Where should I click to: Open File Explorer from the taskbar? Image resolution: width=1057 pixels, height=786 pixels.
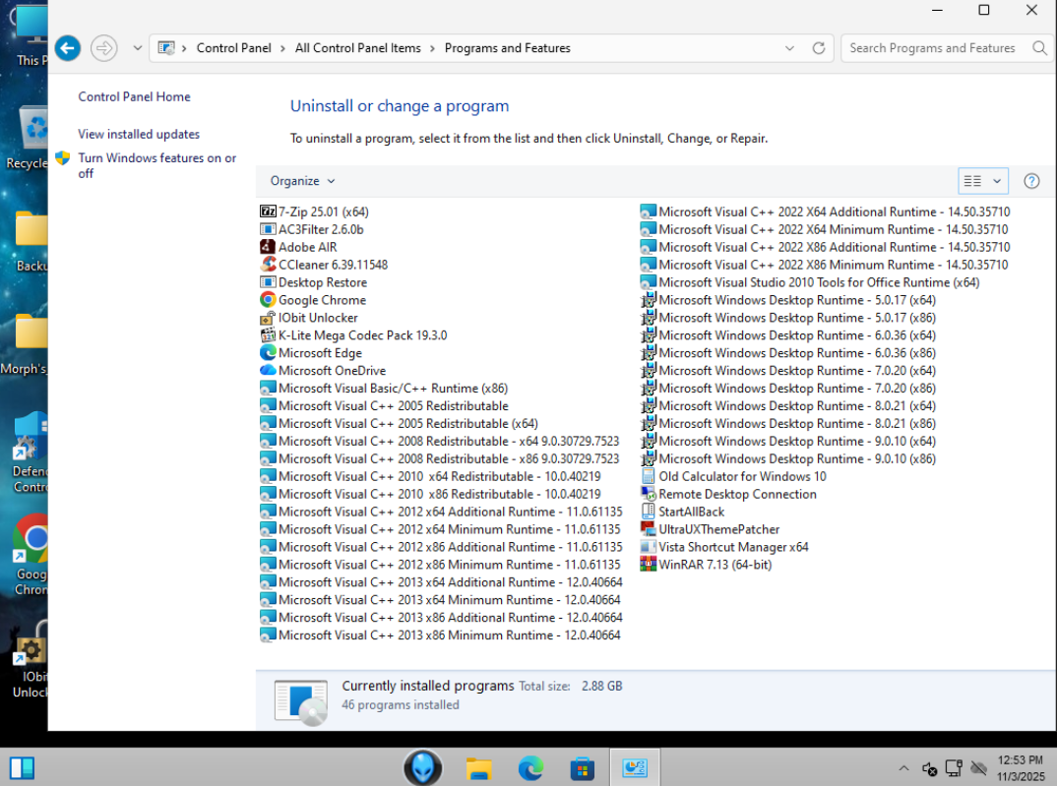coord(478,768)
